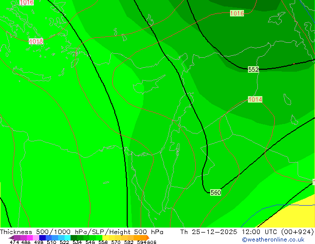Image resolution: width=315 pixels, height=244 pixels.
Task: Click the 1016 label at top left
Action: [x=26, y=2]
